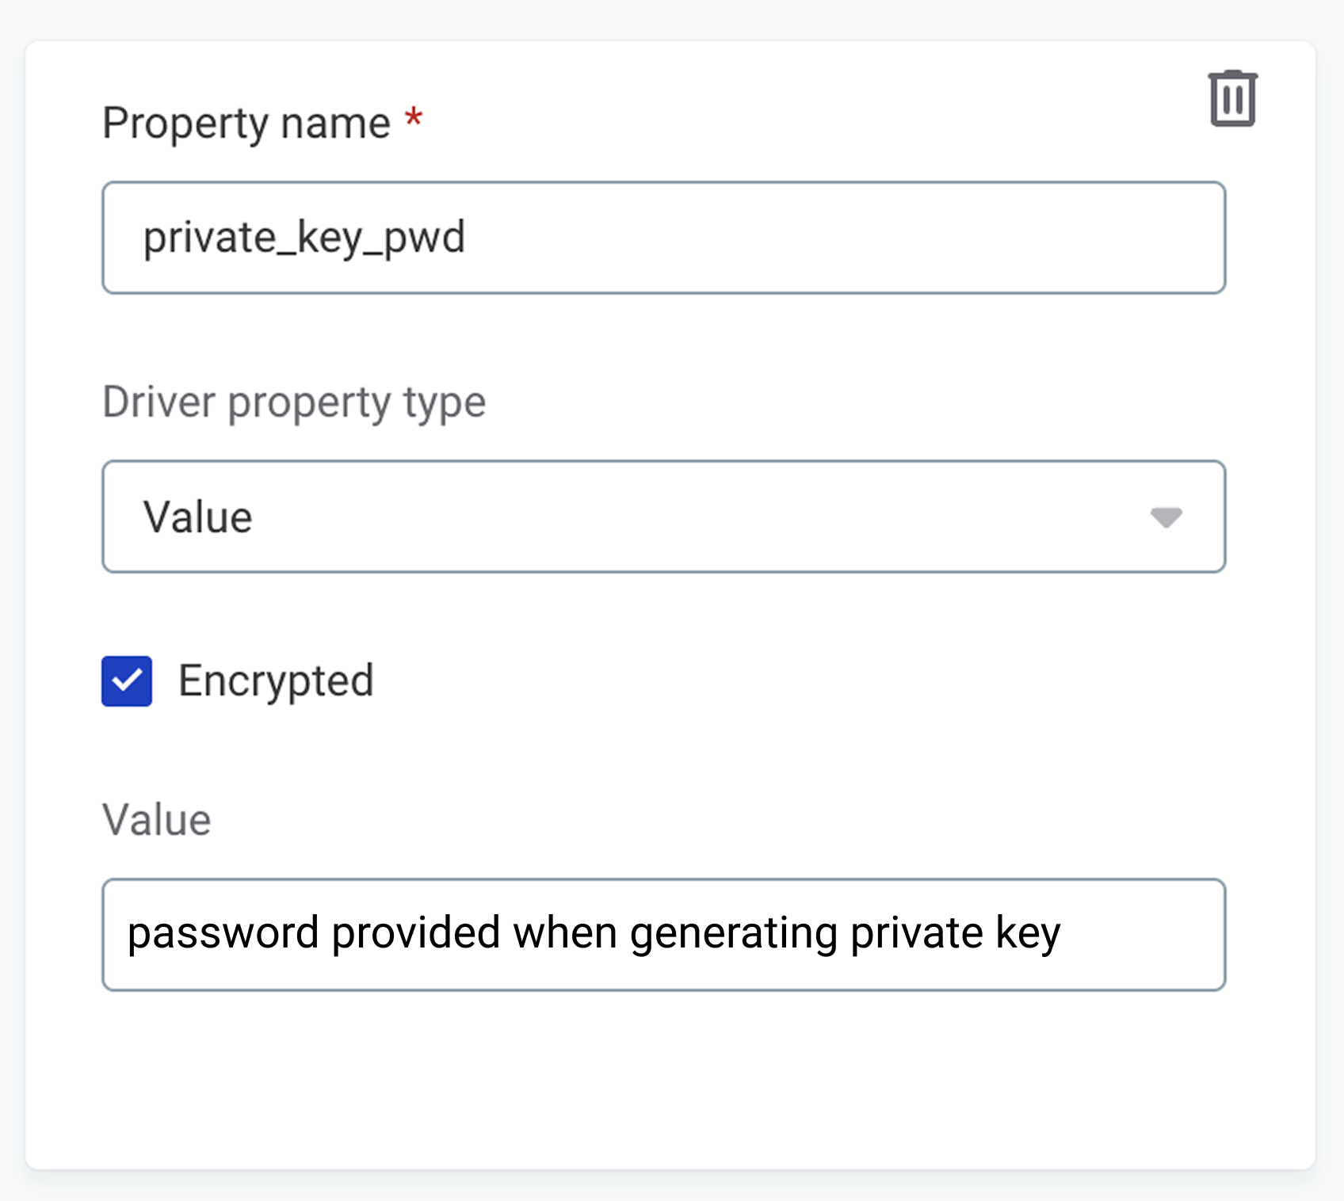Click the selected "Value" option text
1344x1201 pixels.
coord(198,517)
